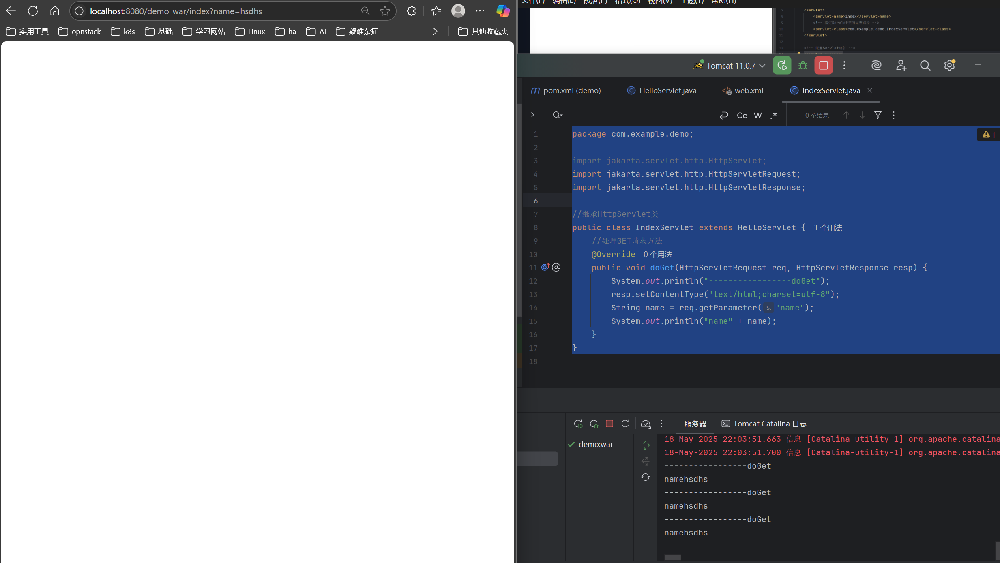
Task: View site information icon in address bar
Action: point(79,11)
